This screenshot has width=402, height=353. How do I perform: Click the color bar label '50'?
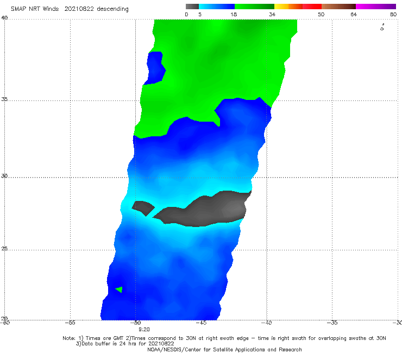(x=321, y=14)
